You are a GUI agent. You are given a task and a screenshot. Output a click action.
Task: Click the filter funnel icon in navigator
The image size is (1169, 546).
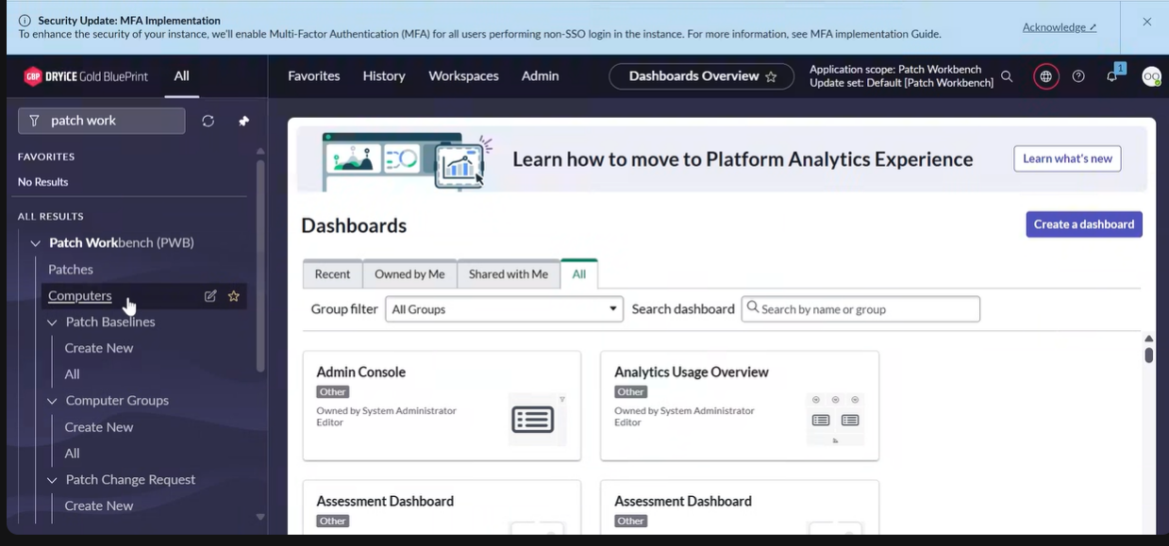(x=34, y=121)
